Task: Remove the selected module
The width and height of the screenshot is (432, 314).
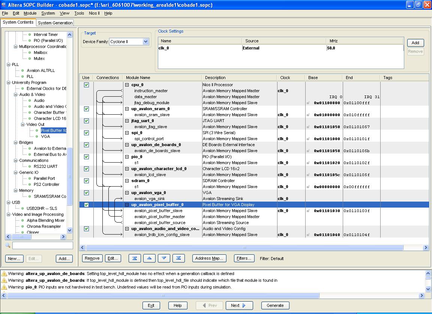Action: coord(92,259)
